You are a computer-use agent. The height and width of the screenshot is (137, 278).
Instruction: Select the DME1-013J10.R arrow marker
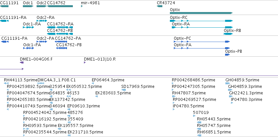tap(85, 62)
